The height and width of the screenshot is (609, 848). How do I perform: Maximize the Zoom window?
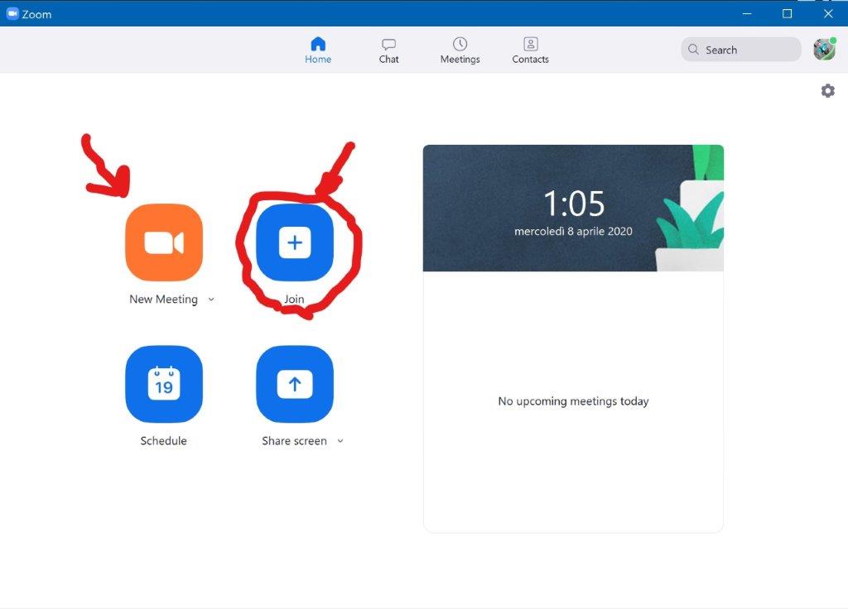pyautogui.click(x=788, y=13)
